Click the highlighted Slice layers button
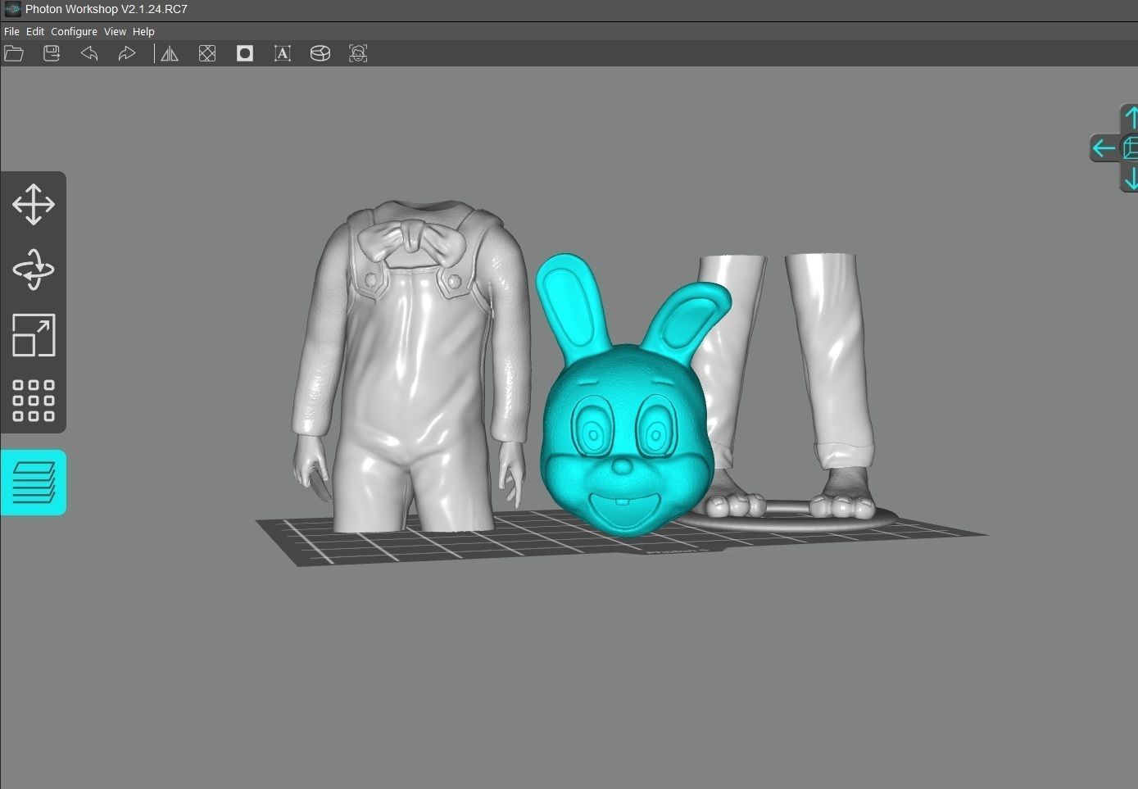The width and height of the screenshot is (1138, 789). [34, 483]
